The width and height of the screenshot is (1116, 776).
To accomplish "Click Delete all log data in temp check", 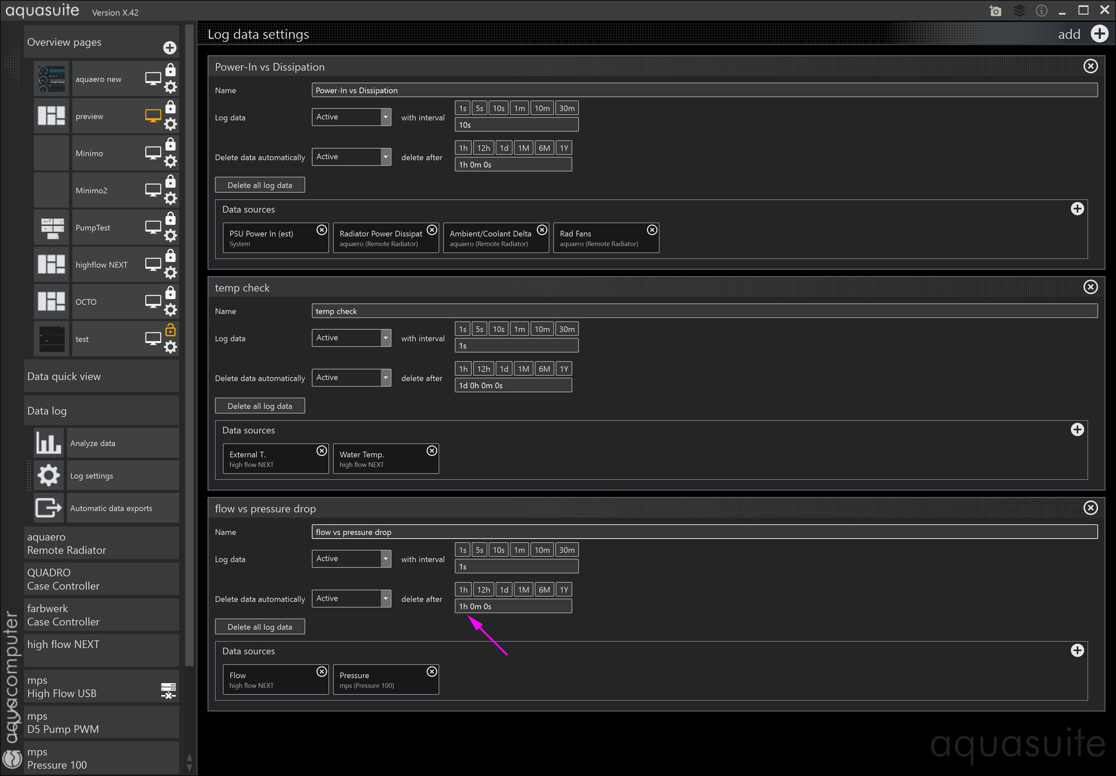I will [260, 406].
